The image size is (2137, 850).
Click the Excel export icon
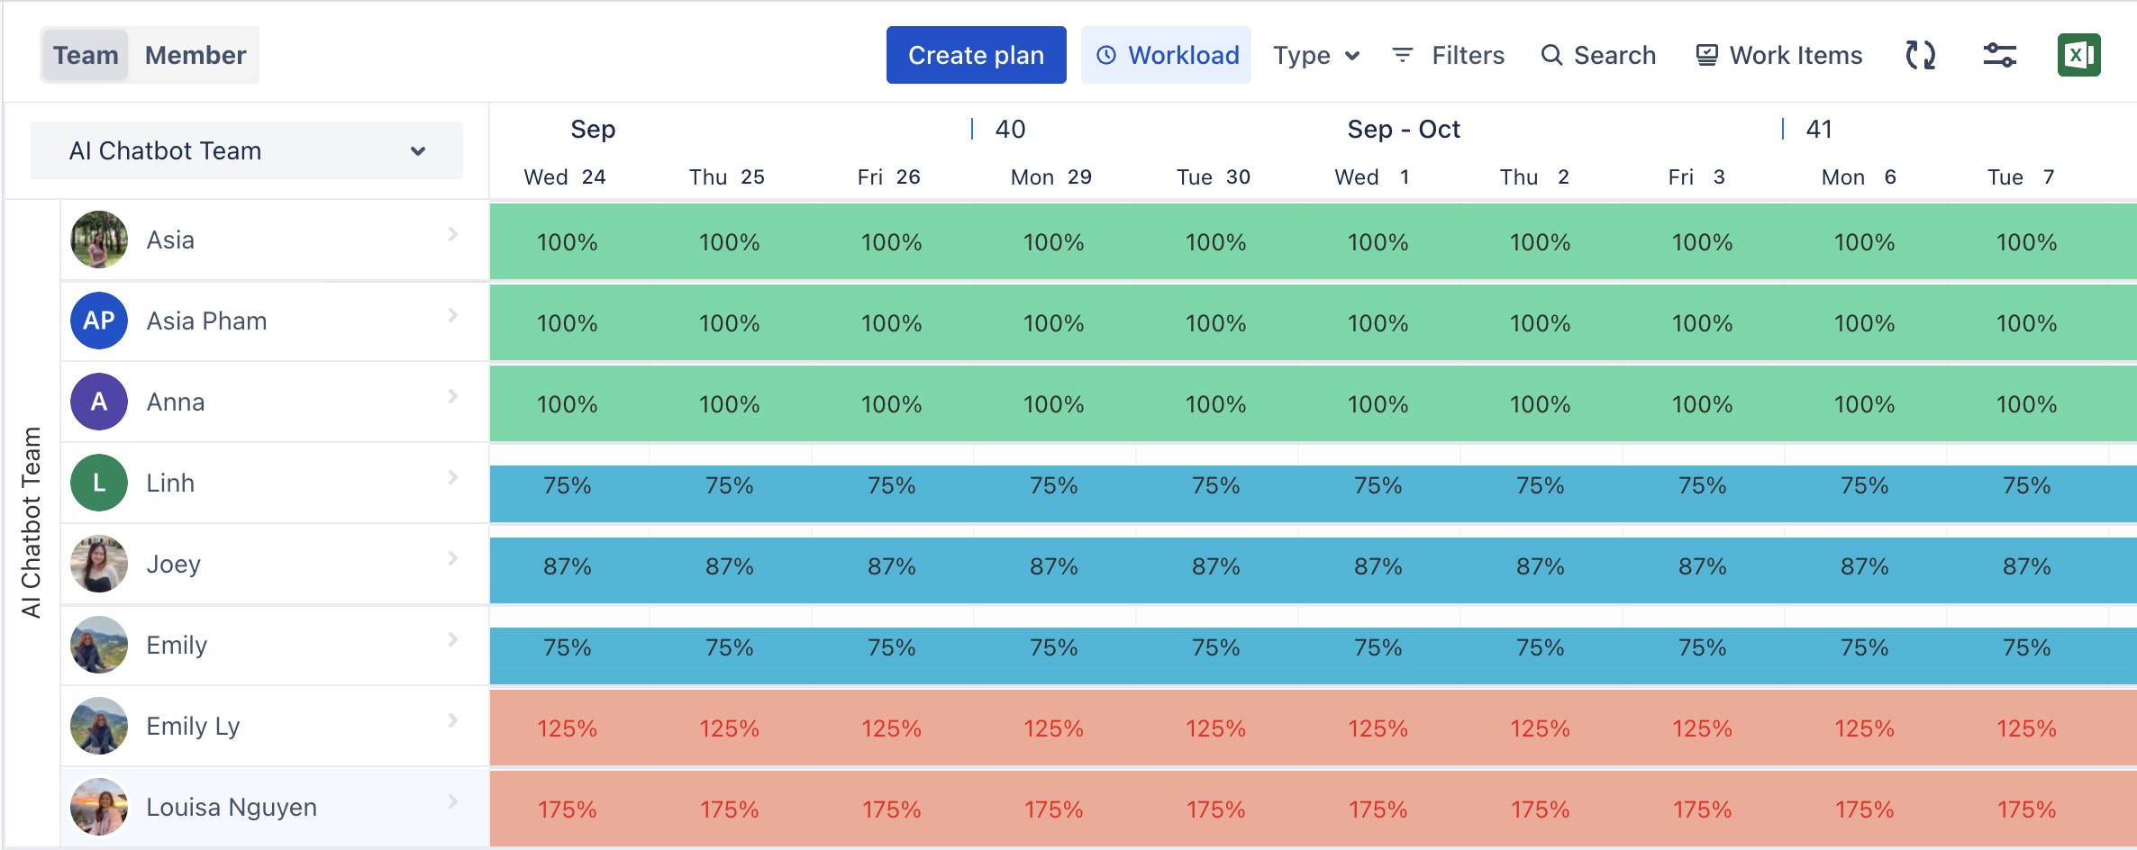(2078, 55)
